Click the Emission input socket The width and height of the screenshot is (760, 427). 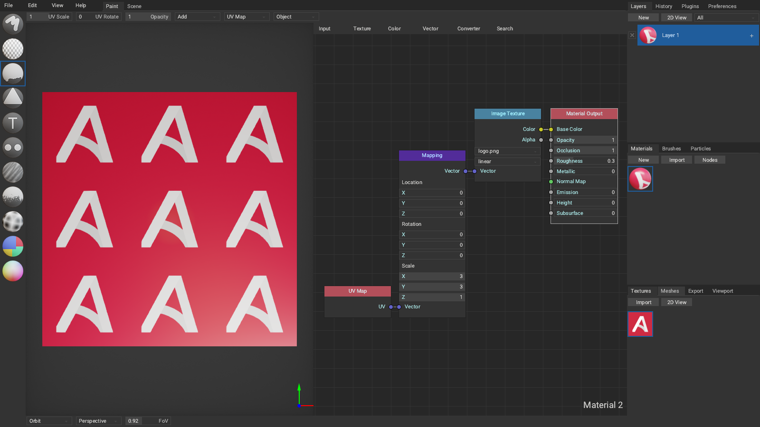point(551,192)
